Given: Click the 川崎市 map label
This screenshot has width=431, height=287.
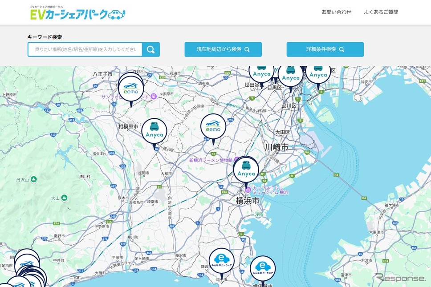Looking at the screenshot, I should 276,147.
